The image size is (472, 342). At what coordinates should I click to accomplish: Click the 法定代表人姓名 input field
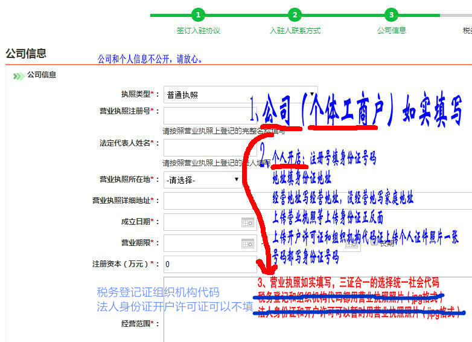202,148
